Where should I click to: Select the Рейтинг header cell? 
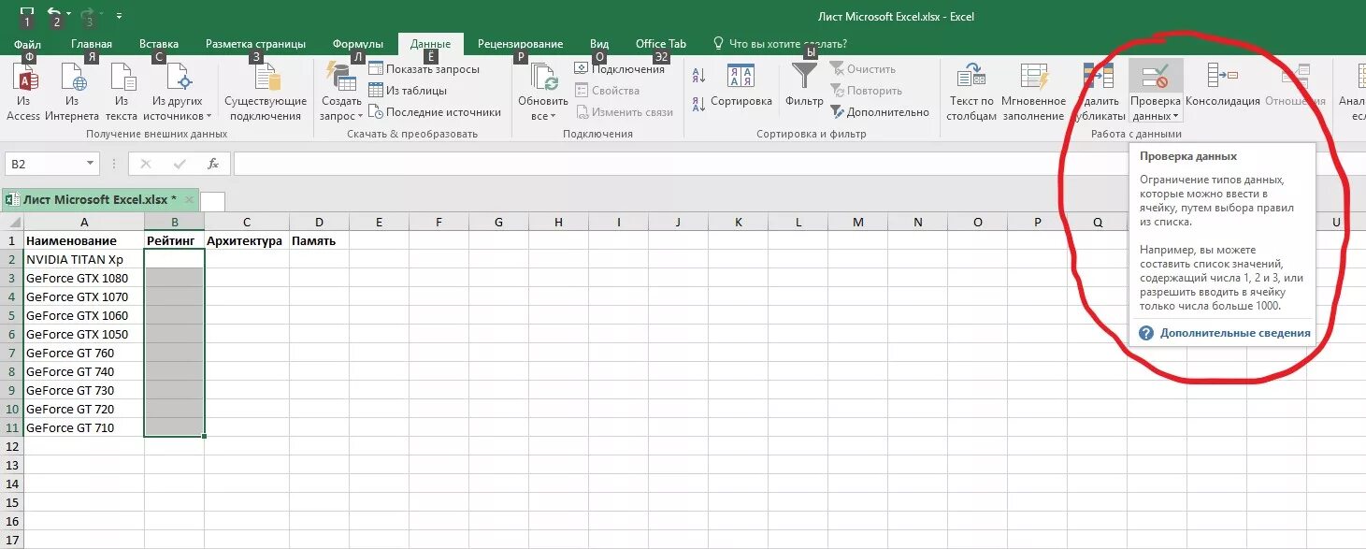click(175, 240)
